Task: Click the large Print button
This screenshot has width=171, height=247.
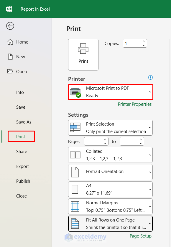Action: point(83,55)
